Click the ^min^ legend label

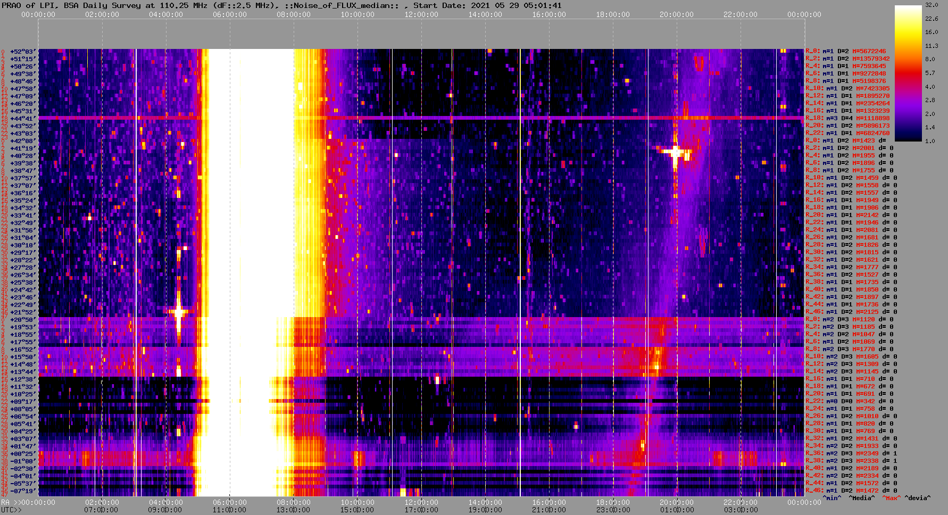[x=832, y=498]
